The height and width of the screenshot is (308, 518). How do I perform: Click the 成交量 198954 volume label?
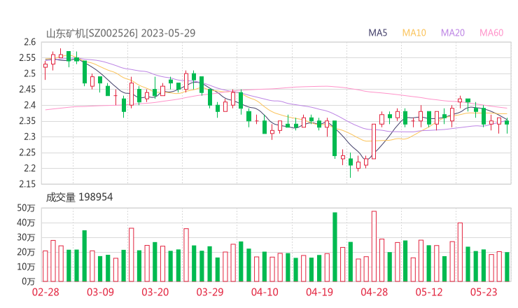click(79, 197)
